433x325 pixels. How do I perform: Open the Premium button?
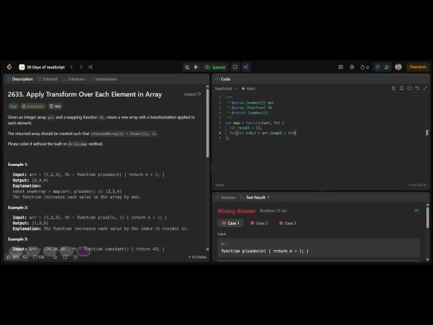418,67
